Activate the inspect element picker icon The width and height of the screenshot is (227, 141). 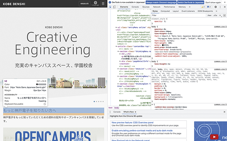pyautogui.click(x=110, y=7)
